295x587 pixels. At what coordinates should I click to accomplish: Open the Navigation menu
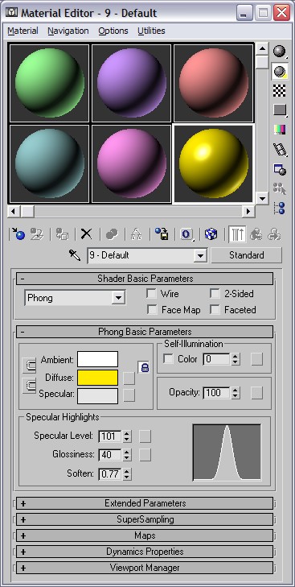(68, 31)
